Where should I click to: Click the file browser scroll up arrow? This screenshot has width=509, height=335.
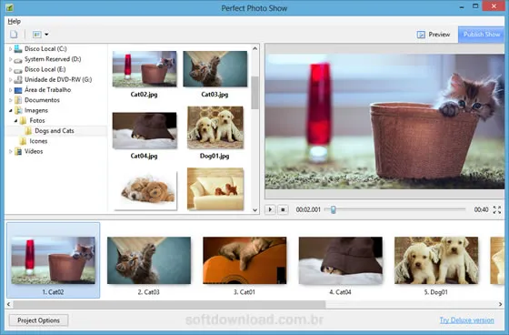click(x=254, y=49)
